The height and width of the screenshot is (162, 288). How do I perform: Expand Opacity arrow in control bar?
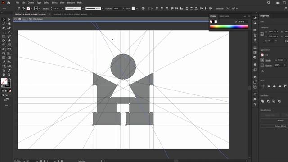point(123,9)
